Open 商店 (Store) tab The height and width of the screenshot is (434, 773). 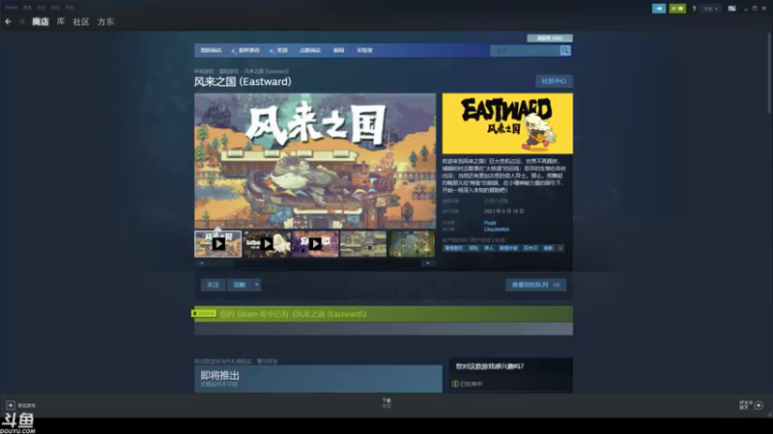(x=40, y=21)
